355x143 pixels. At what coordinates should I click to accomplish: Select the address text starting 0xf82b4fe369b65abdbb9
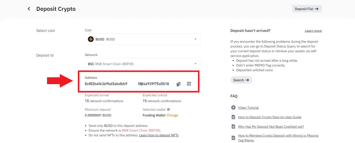pyautogui.click(x=106, y=84)
